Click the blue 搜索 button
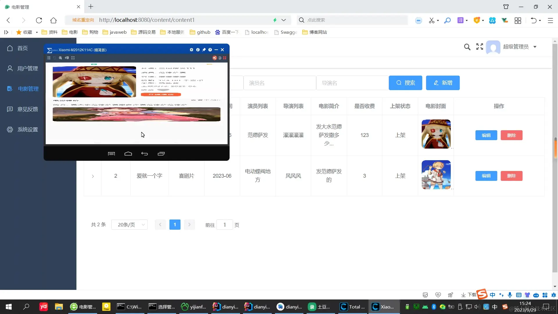Screen dimensions: 558x314 [405, 83]
